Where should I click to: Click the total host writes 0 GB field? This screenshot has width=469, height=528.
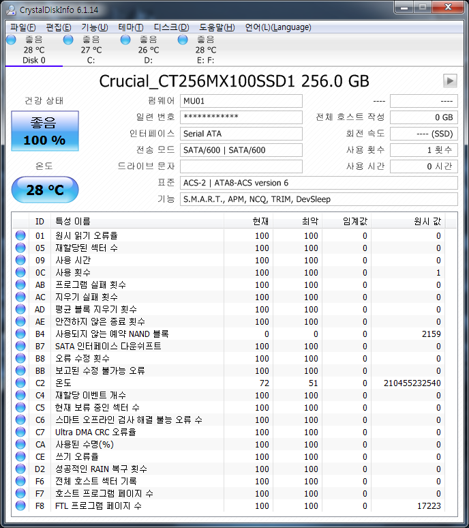[x=423, y=117]
